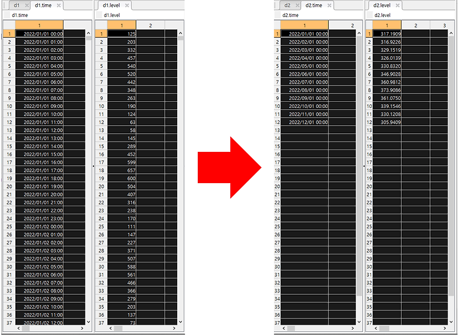Select column 2 header in d2.time
This screenshot has width=458, height=335.
pyautogui.click(x=343, y=26)
